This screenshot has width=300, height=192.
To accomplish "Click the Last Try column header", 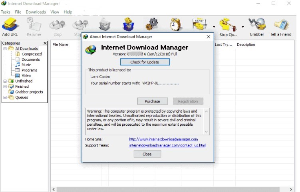I will [224, 45].
